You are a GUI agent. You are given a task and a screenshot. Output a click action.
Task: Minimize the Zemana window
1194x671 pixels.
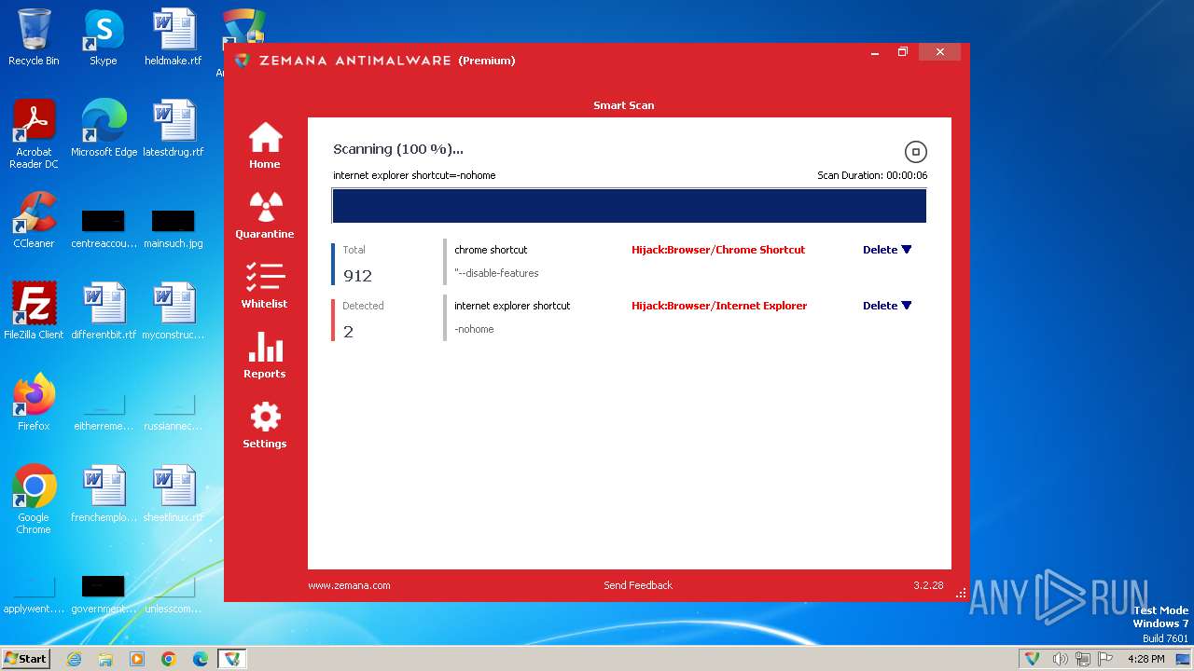[873, 52]
